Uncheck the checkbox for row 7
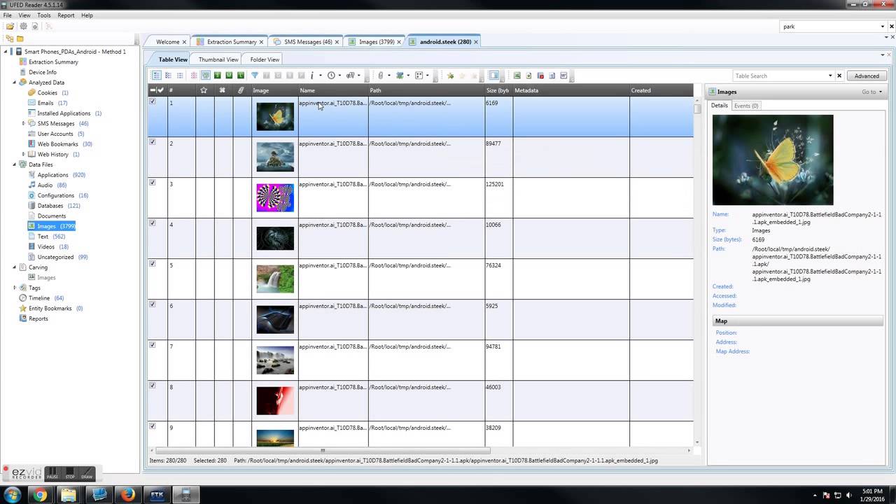Viewport: 896px width, 504px height. coord(153,345)
